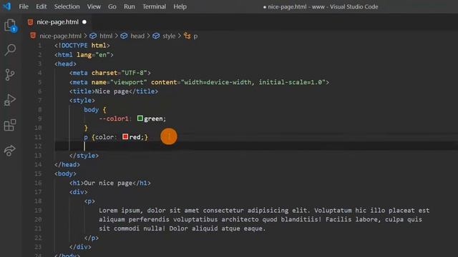Click the closing </head> tag
The height and width of the screenshot is (257, 458).
click(x=67, y=165)
